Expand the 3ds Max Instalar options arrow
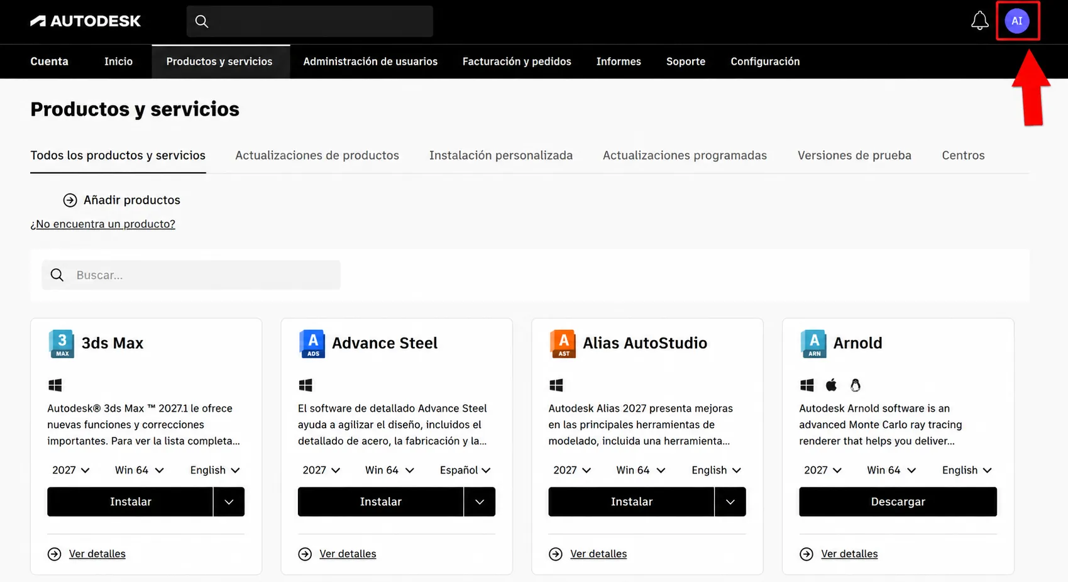This screenshot has height=582, width=1068. pyautogui.click(x=229, y=502)
